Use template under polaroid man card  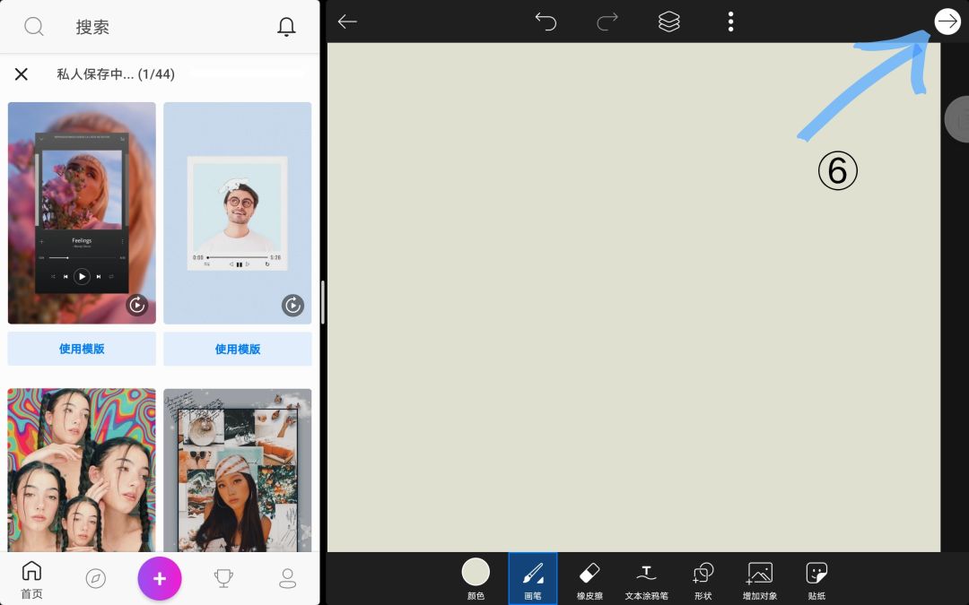pos(237,349)
